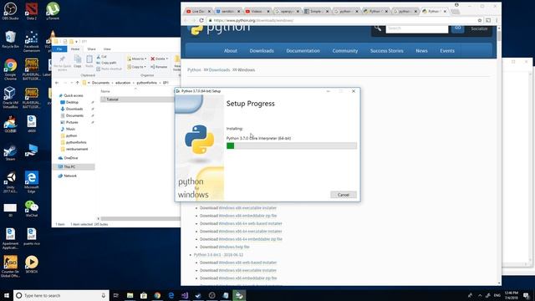Go back in File Explorer
This screenshot has width=535, height=301.
click(57, 83)
